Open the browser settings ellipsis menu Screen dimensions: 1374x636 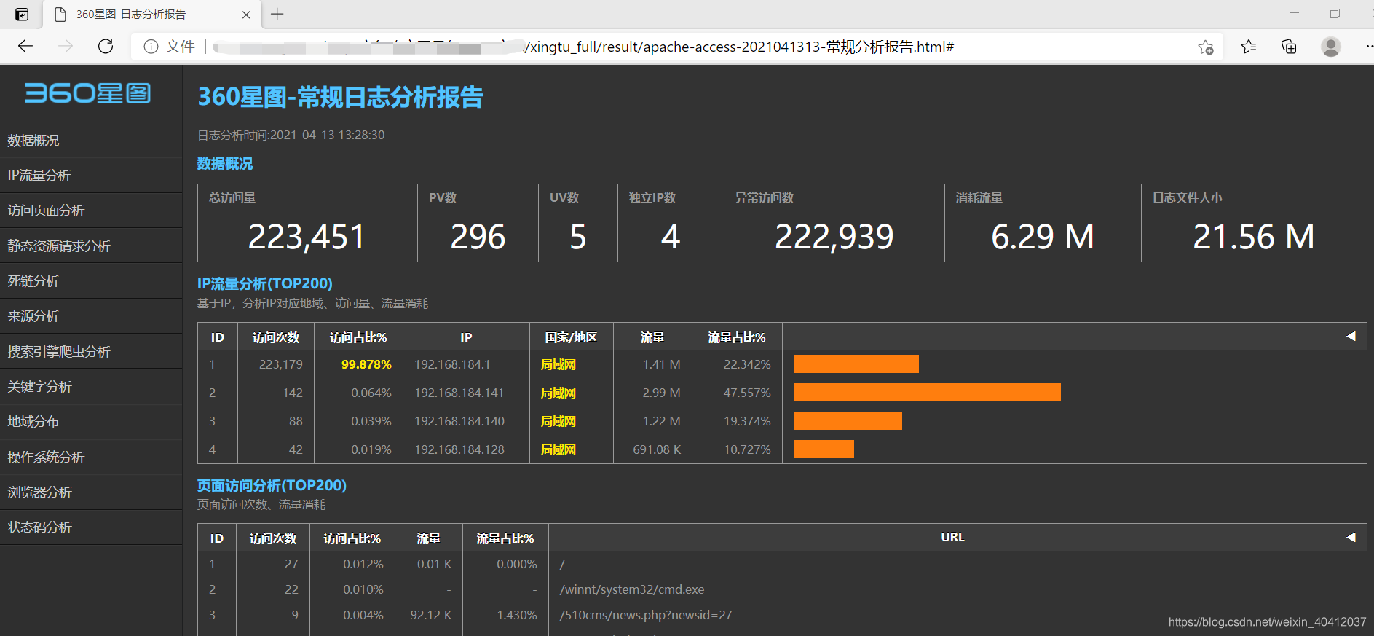coord(1368,47)
